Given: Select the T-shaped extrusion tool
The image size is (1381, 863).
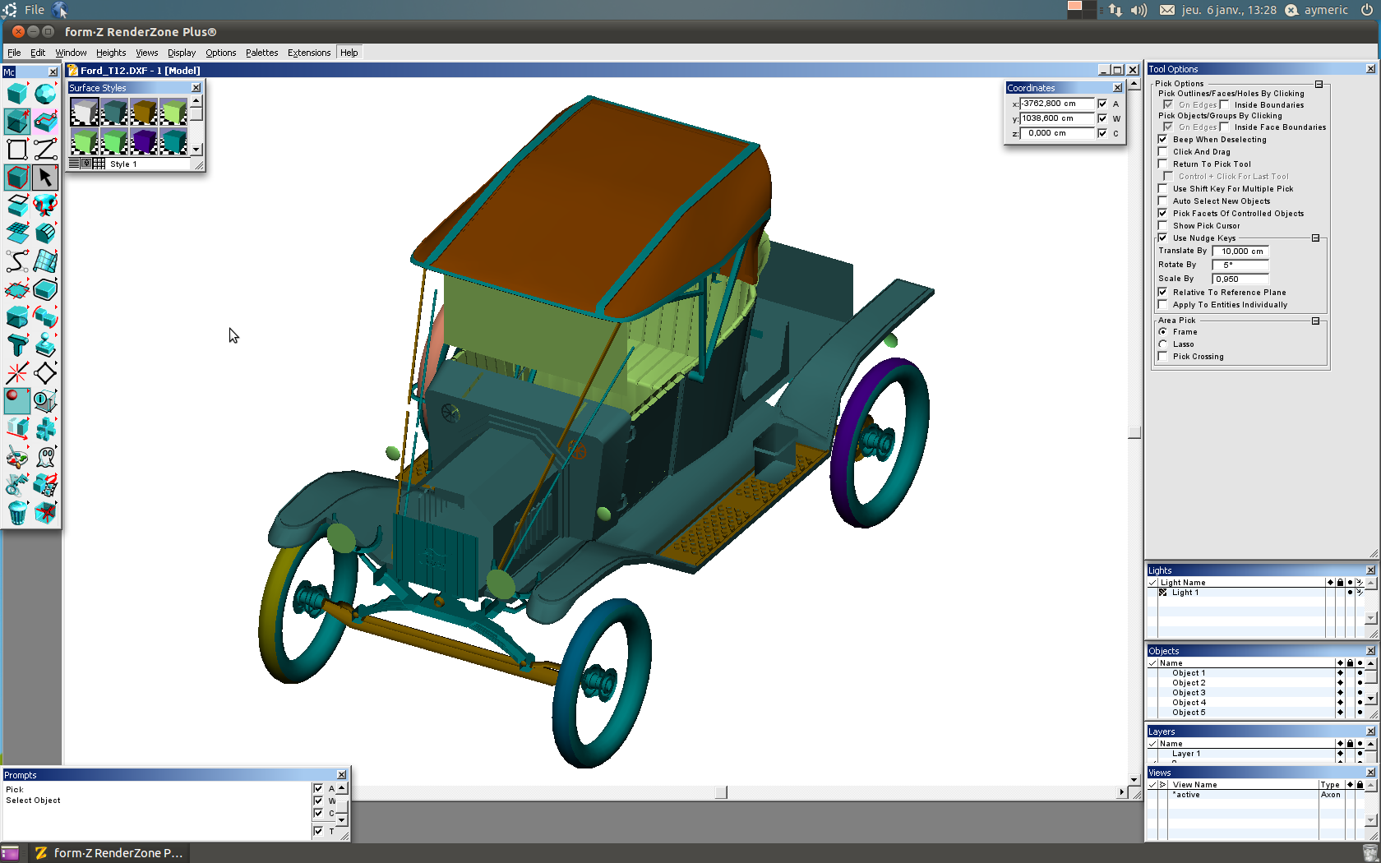Looking at the screenshot, I should (17, 344).
